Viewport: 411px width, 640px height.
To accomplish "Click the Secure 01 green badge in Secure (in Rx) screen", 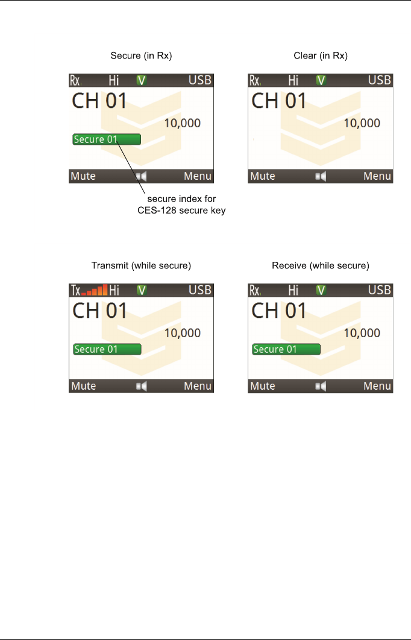I will pyautogui.click(x=107, y=139).
